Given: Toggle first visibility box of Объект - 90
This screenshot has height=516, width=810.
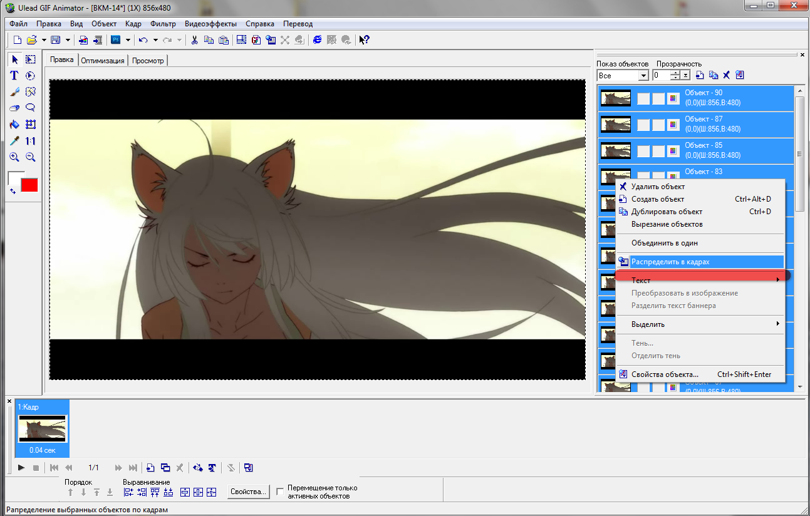Looking at the screenshot, I should point(643,98).
